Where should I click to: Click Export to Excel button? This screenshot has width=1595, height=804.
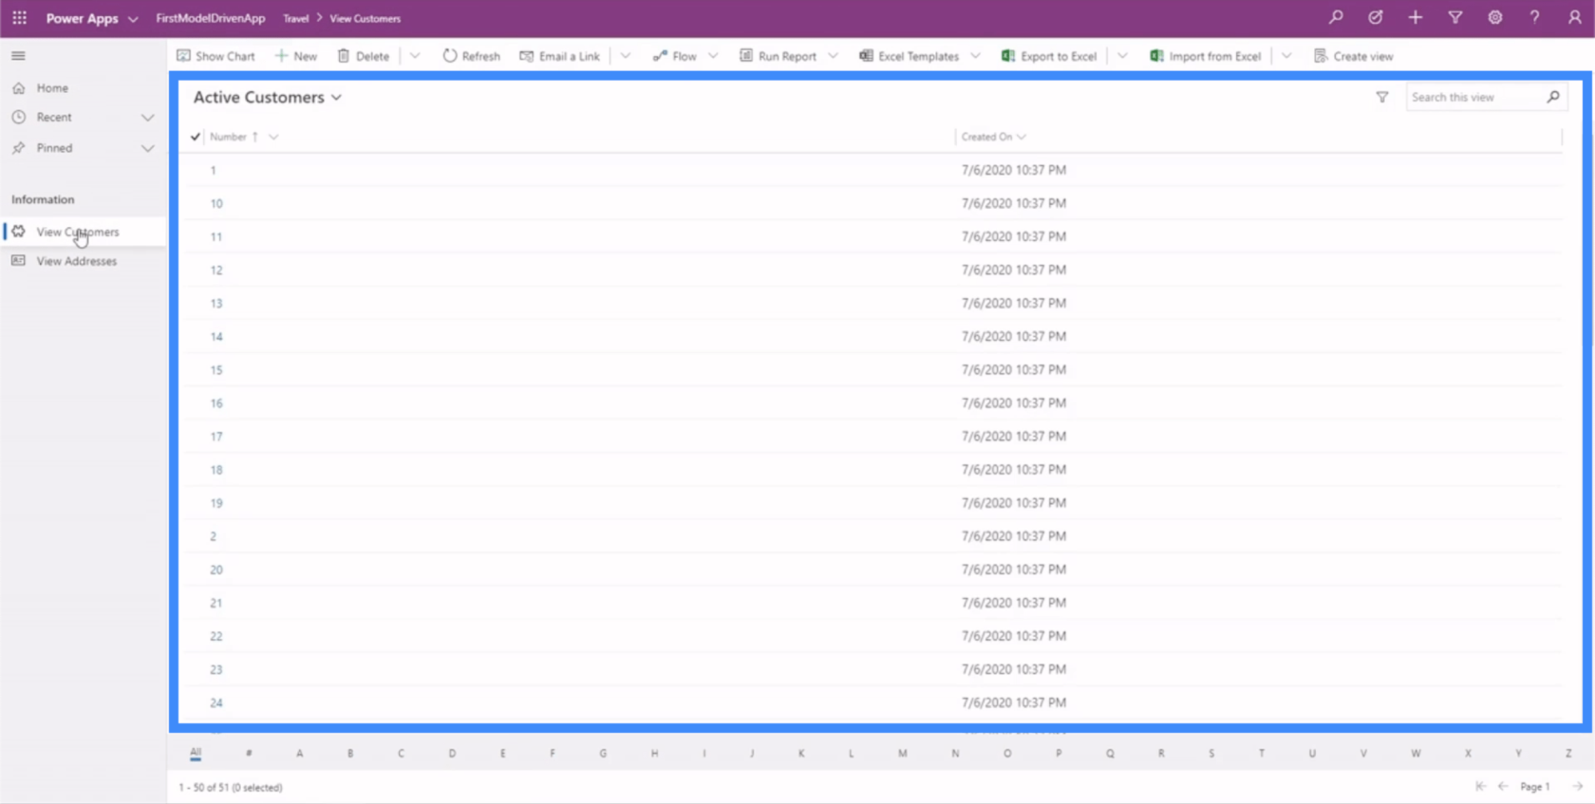[1049, 56]
